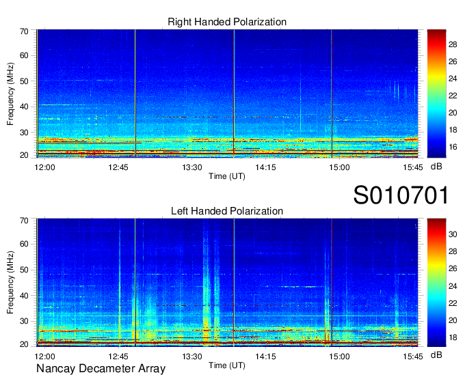The width and height of the screenshot is (465, 377).
Task: Click the 12:00 tick on the lower time axis
Action: (44, 357)
